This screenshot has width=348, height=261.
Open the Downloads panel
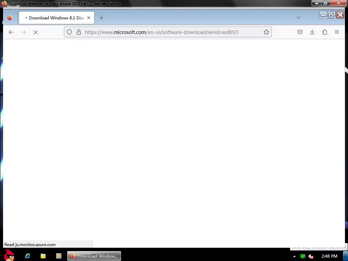pyautogui.click(x=312, y=32)
